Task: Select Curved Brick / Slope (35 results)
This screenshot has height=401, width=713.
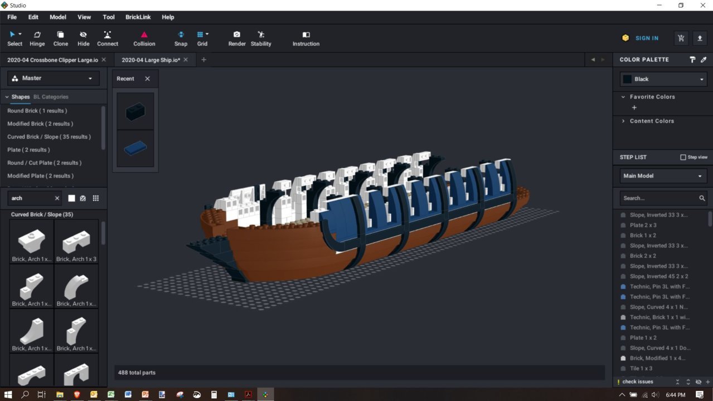Action: point(49,137)
